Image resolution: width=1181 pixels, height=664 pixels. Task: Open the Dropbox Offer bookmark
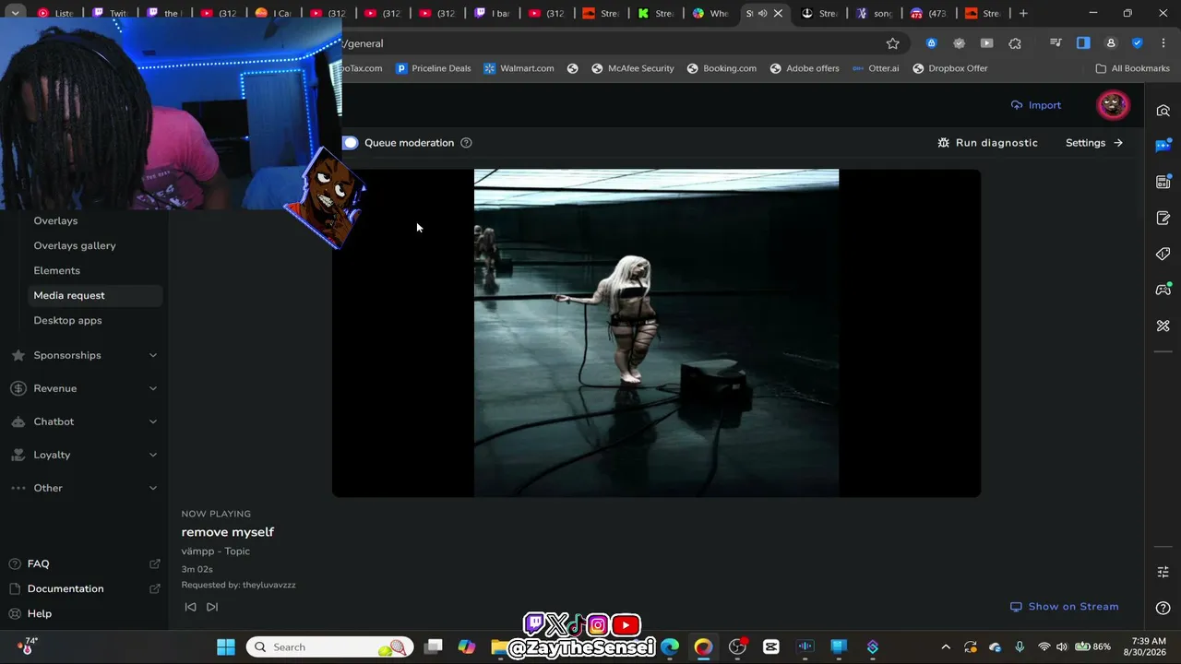(950, 68)
